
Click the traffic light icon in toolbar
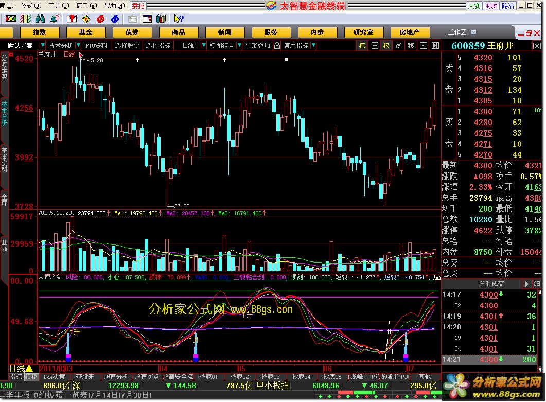(11, 19)
